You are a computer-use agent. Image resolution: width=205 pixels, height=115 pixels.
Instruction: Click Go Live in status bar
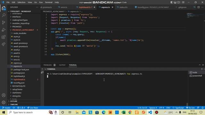coord(190,108)
